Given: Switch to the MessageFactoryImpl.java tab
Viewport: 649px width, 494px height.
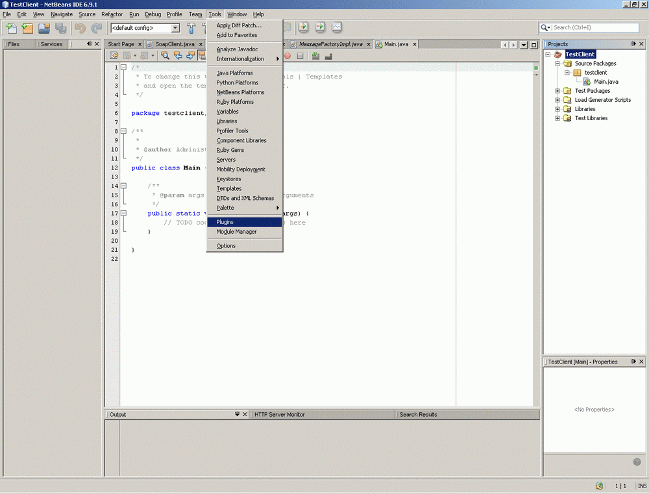Looking at the screenshot, I should coord(330,44).
